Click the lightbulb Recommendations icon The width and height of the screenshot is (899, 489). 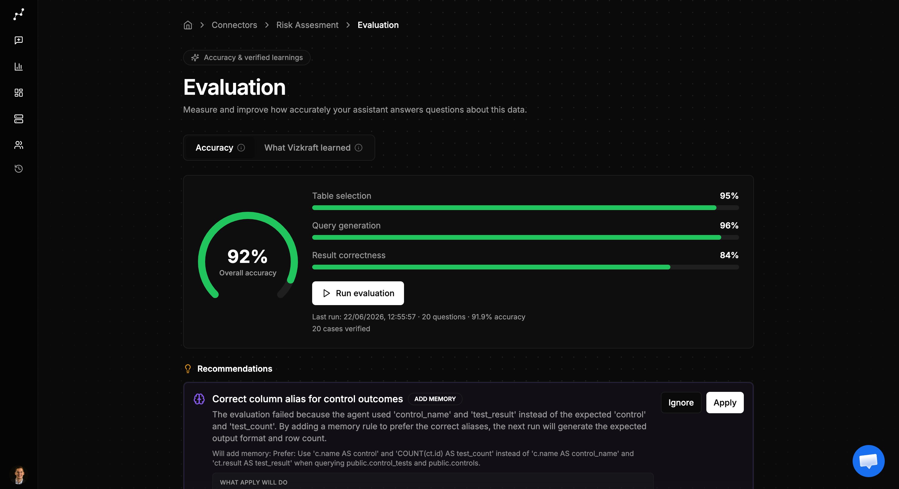(188, 369)
